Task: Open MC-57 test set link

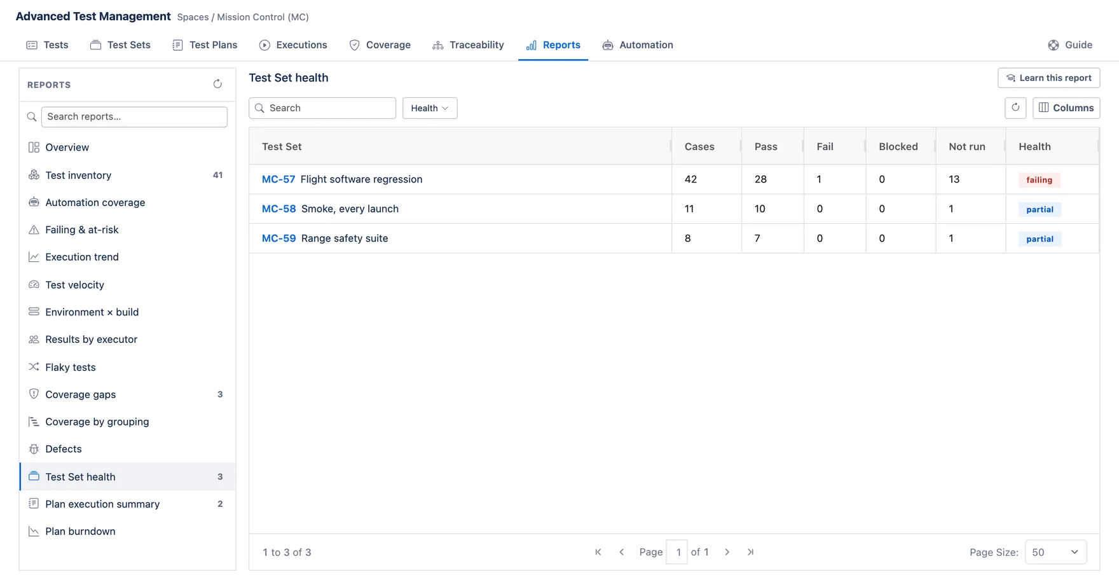Action: coord(278,179)
